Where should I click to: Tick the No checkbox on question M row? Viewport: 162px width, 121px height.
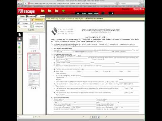pos(125,93)
